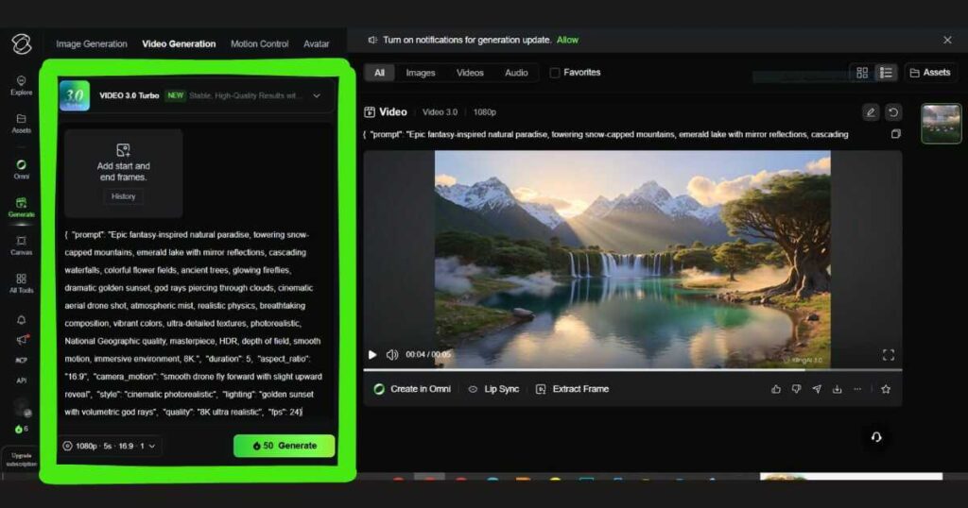Open the Canvas tool in the sidebar
968x508 pixels.
point(21,246)
